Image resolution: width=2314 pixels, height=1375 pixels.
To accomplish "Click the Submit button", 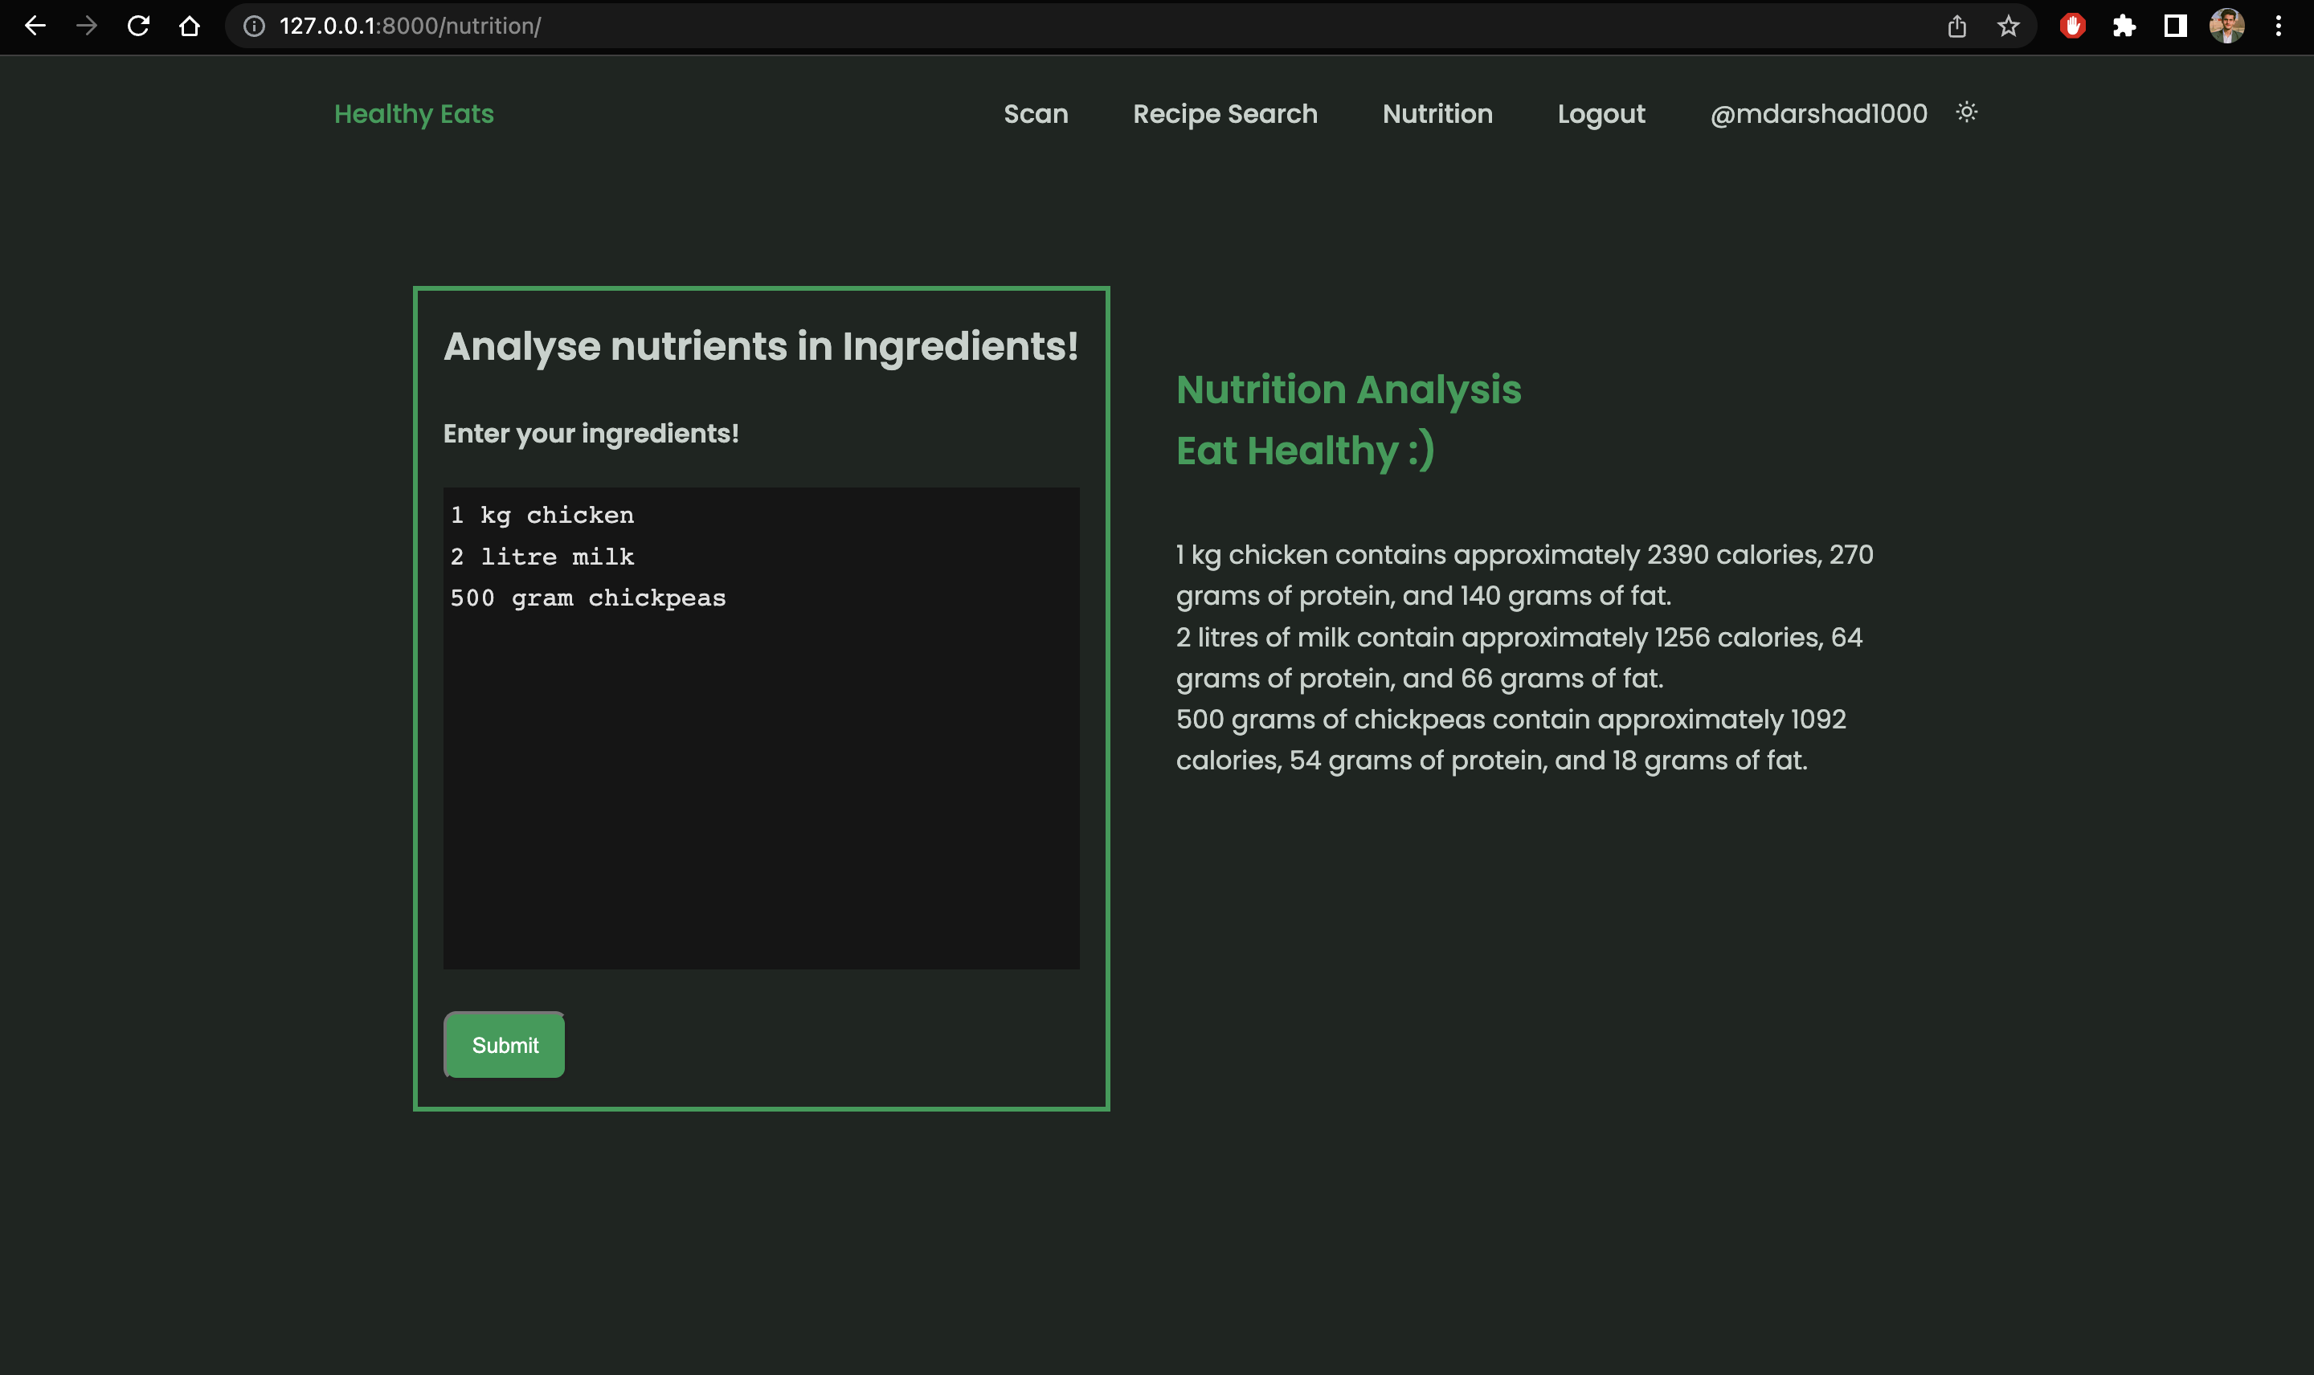I will 503,1044.
